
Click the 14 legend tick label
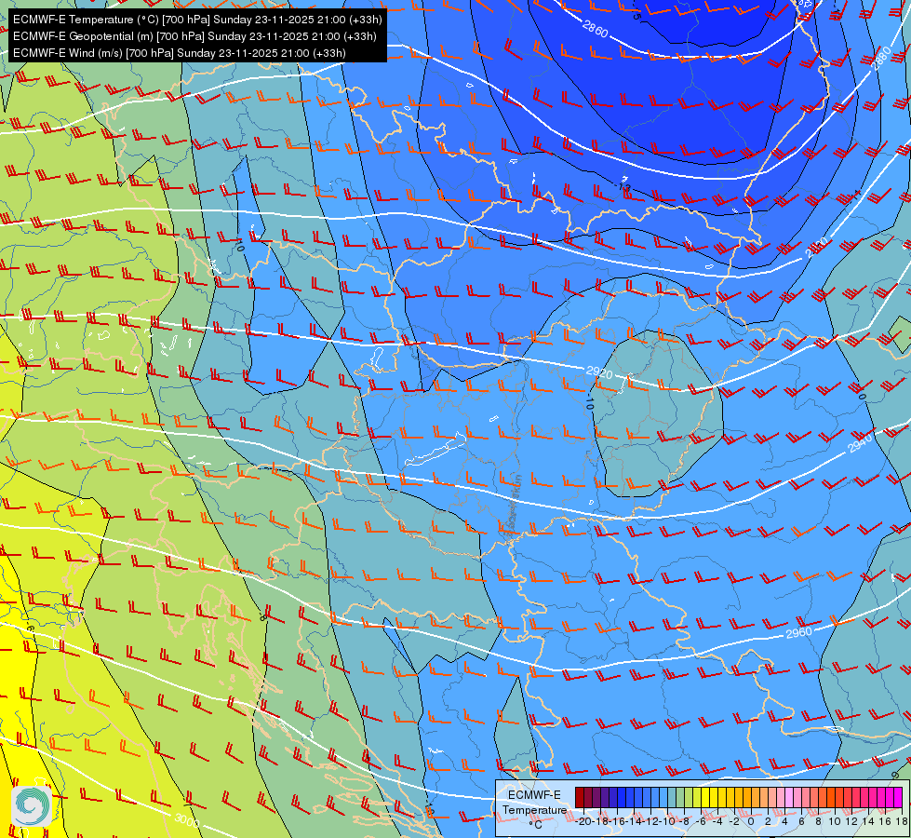(868, 822)
